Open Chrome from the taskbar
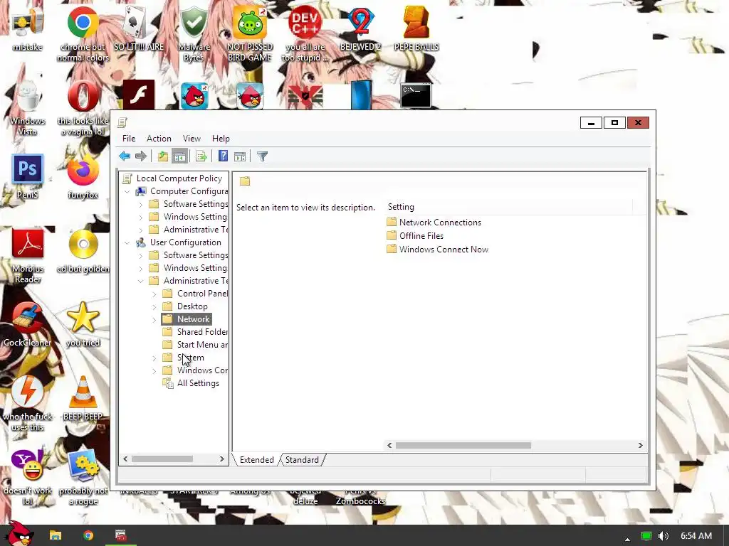Image resolution: width=729 pixels, height=546 pixels. tap(88, 535)
